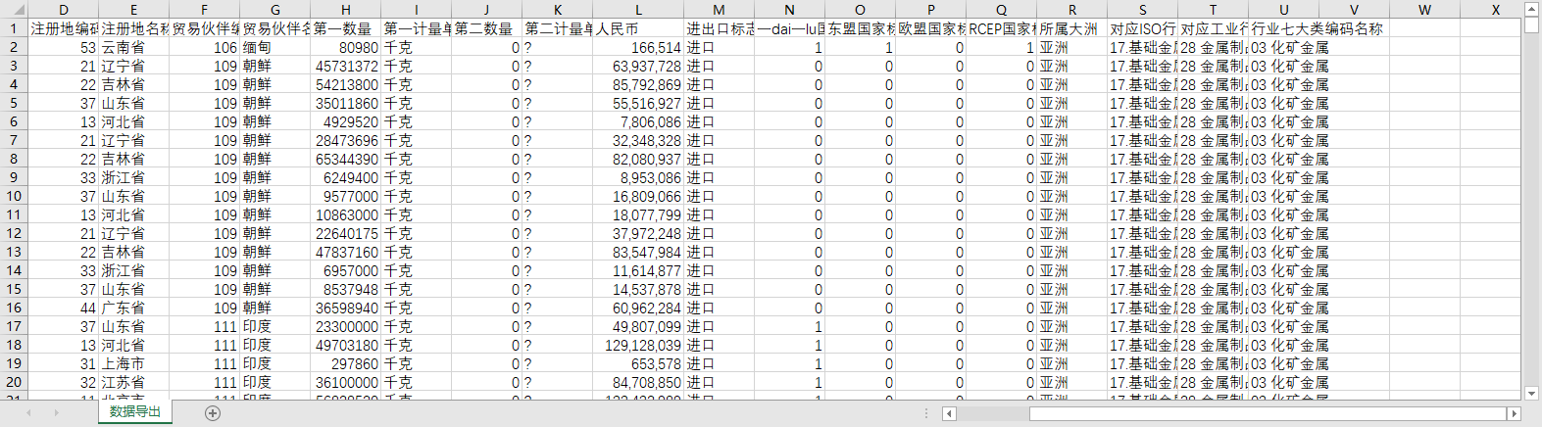Click the 85,792,869 value cell
This screenshot has height=427, width=1542.
click(638, 84)
